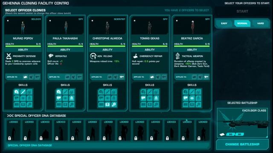Click hull icon in Beatriz García's Applies To

[x=195, y=77]
